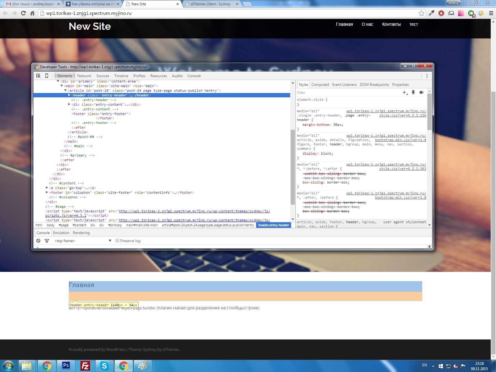Go to the browser home page
Screen dimensions: 496x372
click(x=32, y=13)
